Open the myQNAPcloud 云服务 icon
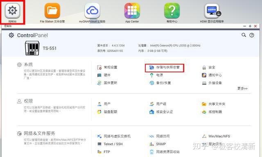The image size is (262, 157). pos(92,11)
